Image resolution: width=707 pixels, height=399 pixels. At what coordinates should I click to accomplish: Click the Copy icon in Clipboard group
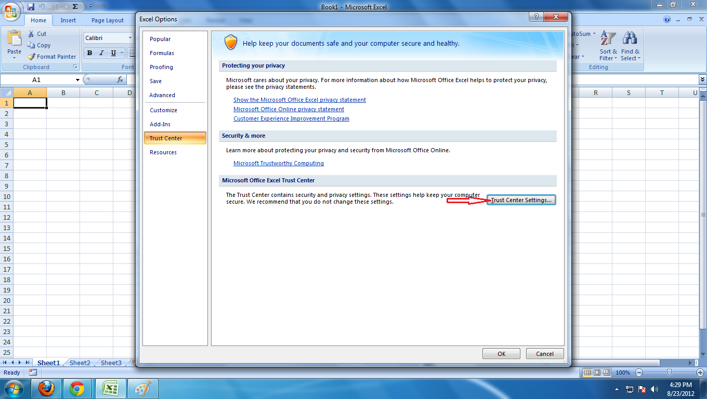tap(31, 45)
